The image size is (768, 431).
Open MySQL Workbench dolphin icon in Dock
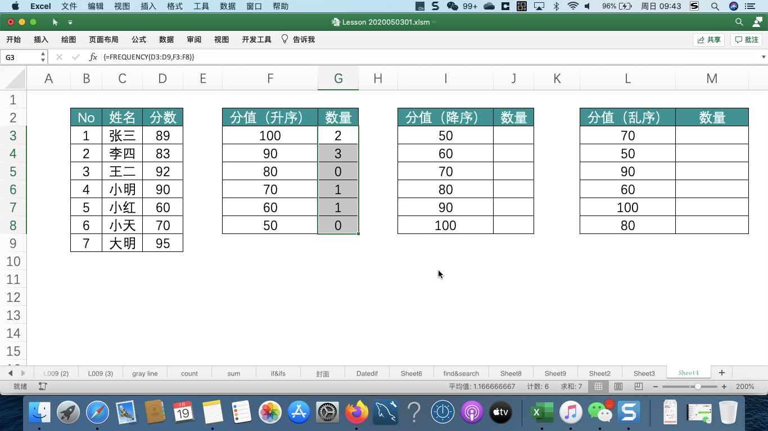click(x=385, y=413)
